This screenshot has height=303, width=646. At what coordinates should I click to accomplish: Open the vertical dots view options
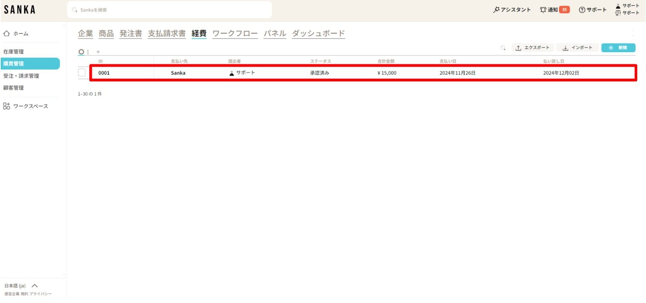click(x=88, y=52)
